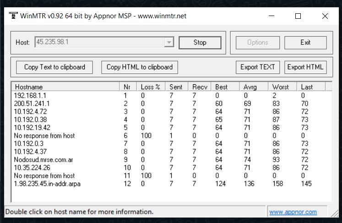Viewport: 342px width, 223px height.
Task: Click the Worst column header
Action: click(x=282, y=87)
